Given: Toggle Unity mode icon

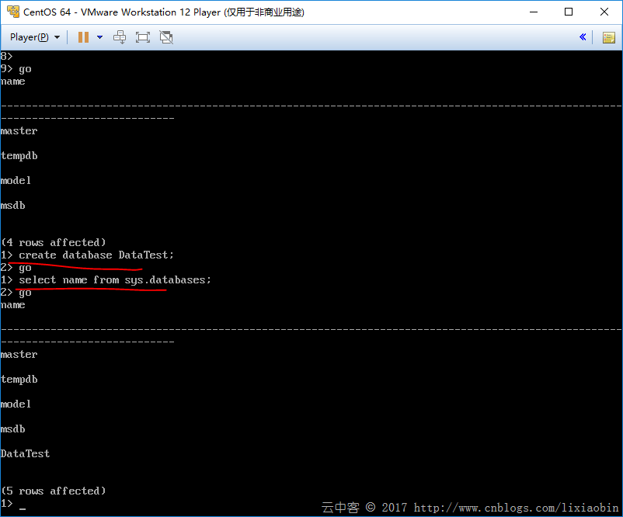Looking at the screenshot, I should click(165, 37).
